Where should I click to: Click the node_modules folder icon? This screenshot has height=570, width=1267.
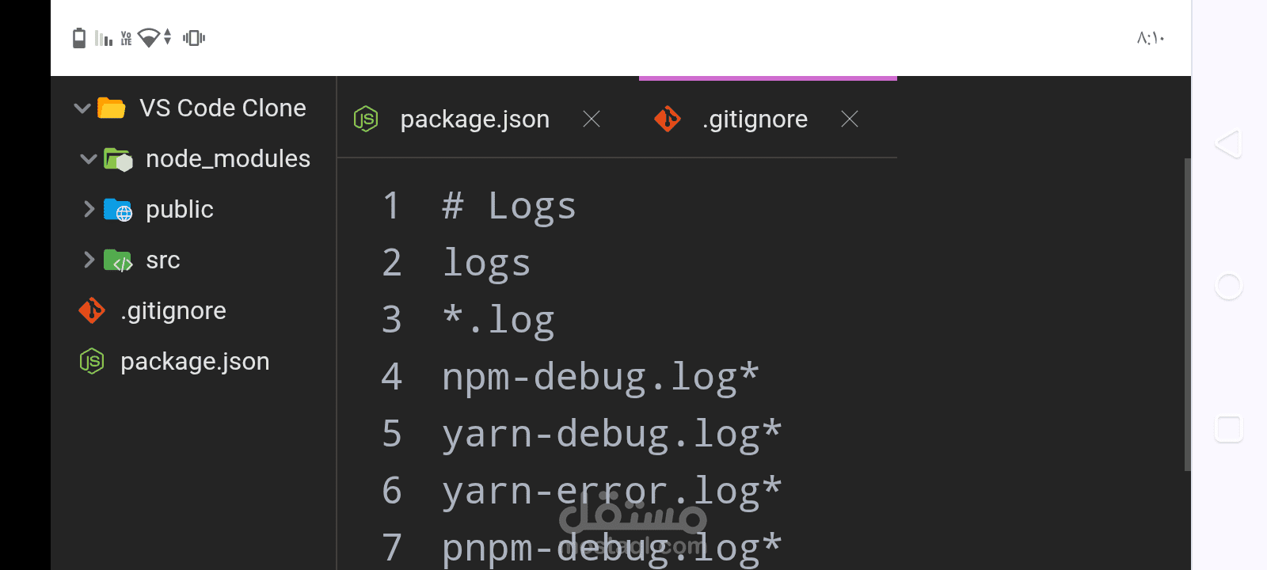click(118, 159)
